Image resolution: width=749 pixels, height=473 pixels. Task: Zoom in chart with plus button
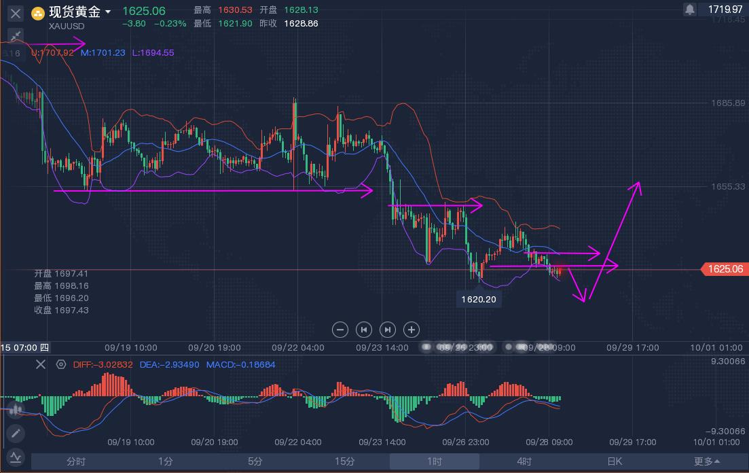pos(412,330)
